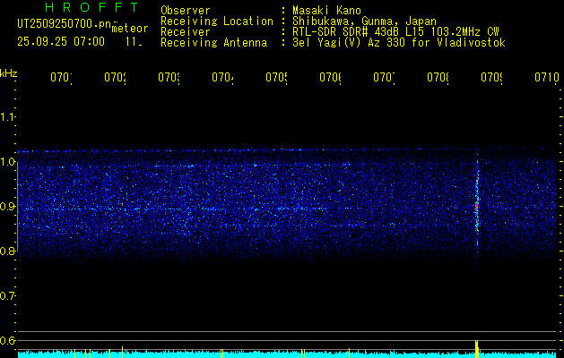The width and height of the screenshot is (564, 358).
Task: Click the 0710 time axis label
Action: point(547,77)
